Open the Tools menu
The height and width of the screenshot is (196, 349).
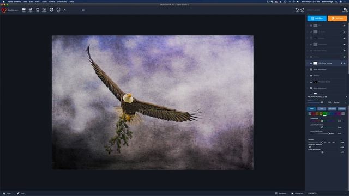point(45,2)
